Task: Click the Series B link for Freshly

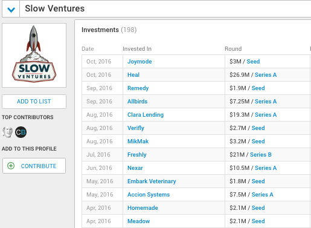Action: tap(261, 155)
